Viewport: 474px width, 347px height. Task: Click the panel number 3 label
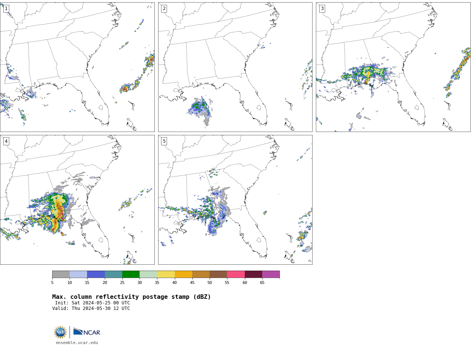click(322, 9)
